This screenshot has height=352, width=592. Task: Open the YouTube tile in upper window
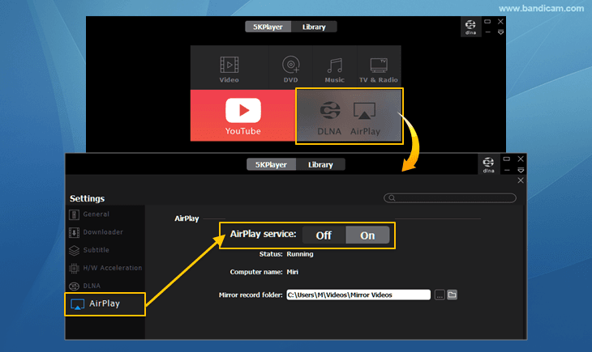point(242,116)
